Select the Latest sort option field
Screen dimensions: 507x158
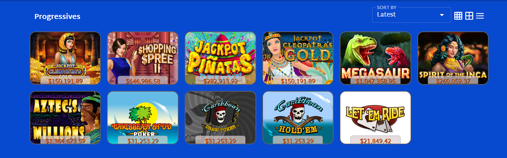pyautogui.click(x=411, y=15)
